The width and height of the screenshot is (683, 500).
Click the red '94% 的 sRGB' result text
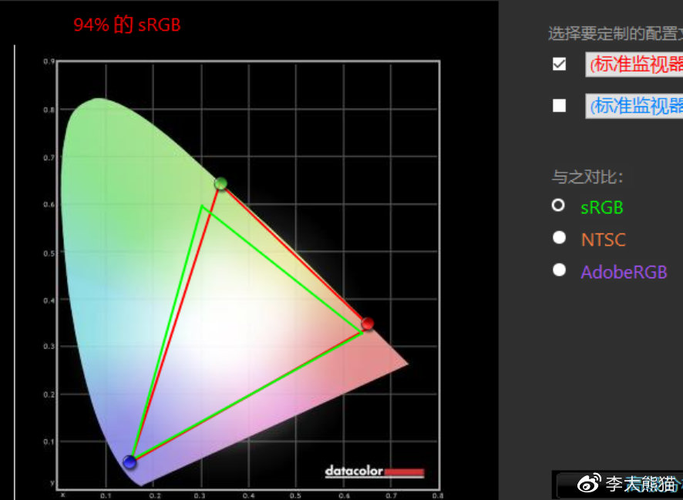(x=127, y=25)
